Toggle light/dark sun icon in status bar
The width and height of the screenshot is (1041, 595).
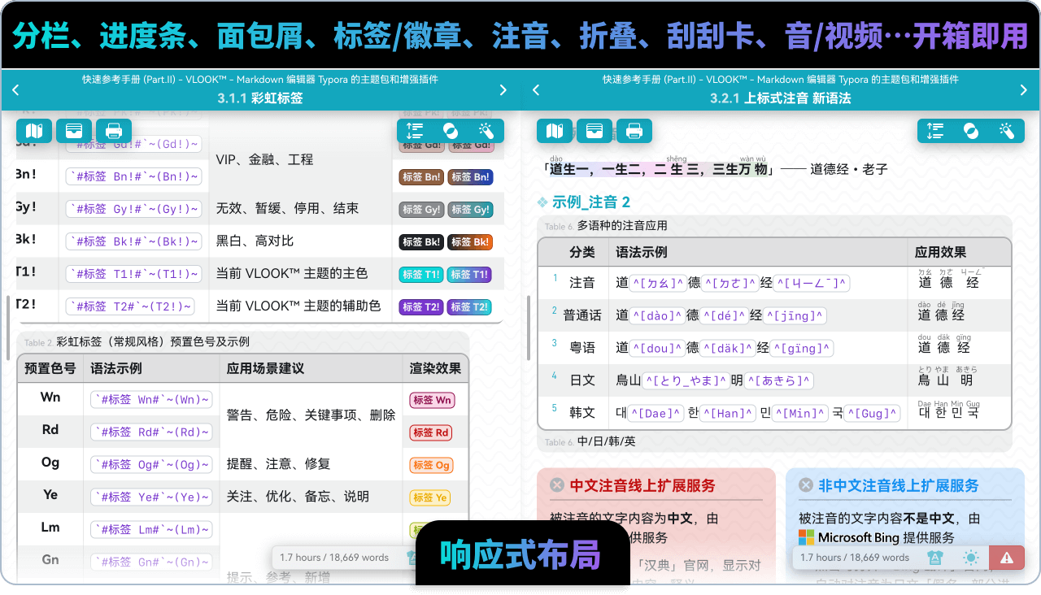pyautogui.click(x=971, y=558)
